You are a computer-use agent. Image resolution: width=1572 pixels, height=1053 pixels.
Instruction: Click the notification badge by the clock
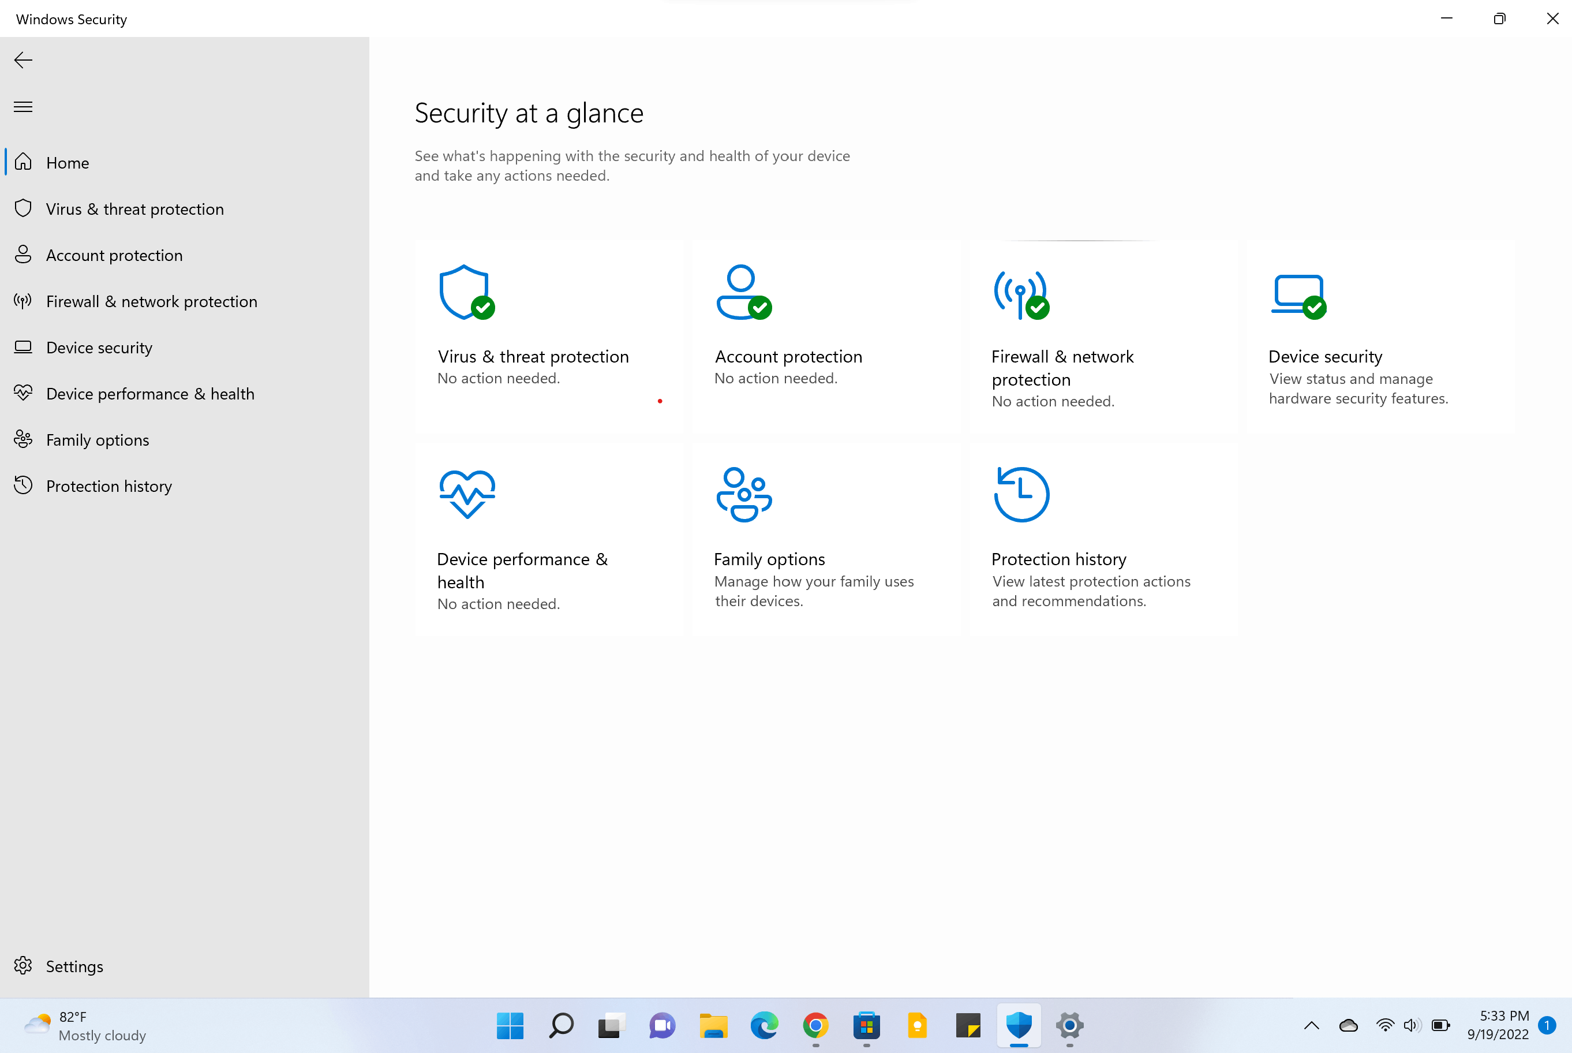pyautogui.click(x=1547, y=1025)
